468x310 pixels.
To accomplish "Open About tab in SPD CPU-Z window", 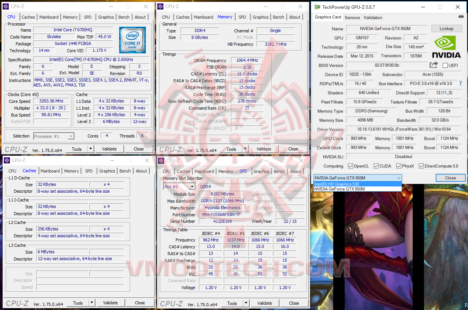I will [x=295, y=171].
